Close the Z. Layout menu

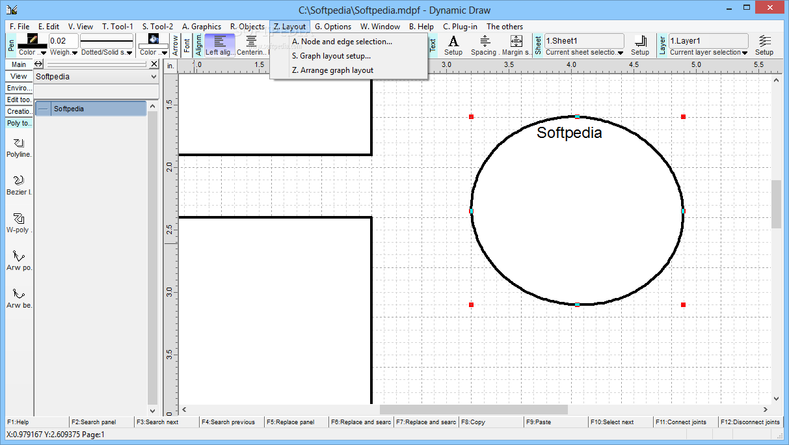pos(290,27)
